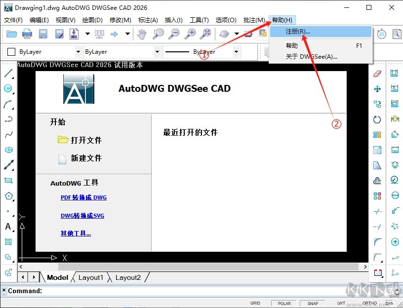The width and height of the screenshot is (403, 308).
Task: Enable SNAP in the status bar
Action: coord(312,303)
